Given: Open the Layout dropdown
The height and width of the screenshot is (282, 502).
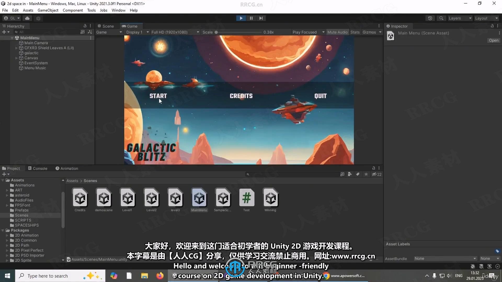Looking at the screenshot, I should [x=487, y=18].
